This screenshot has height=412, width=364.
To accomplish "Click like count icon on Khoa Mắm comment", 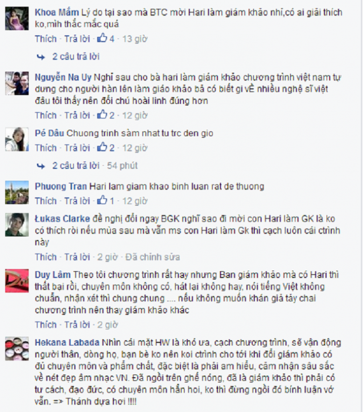I will [102, 38].
